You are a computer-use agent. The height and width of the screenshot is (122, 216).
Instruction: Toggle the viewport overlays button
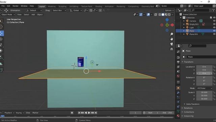148,15
